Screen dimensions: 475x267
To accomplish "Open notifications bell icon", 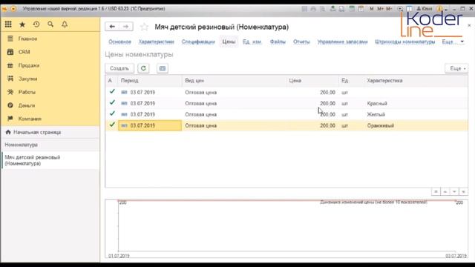I will click(x=65, y=24).
